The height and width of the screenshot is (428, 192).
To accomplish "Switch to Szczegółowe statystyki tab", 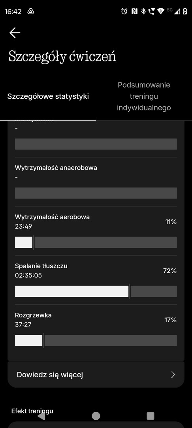I will click(x=48, y=96).
